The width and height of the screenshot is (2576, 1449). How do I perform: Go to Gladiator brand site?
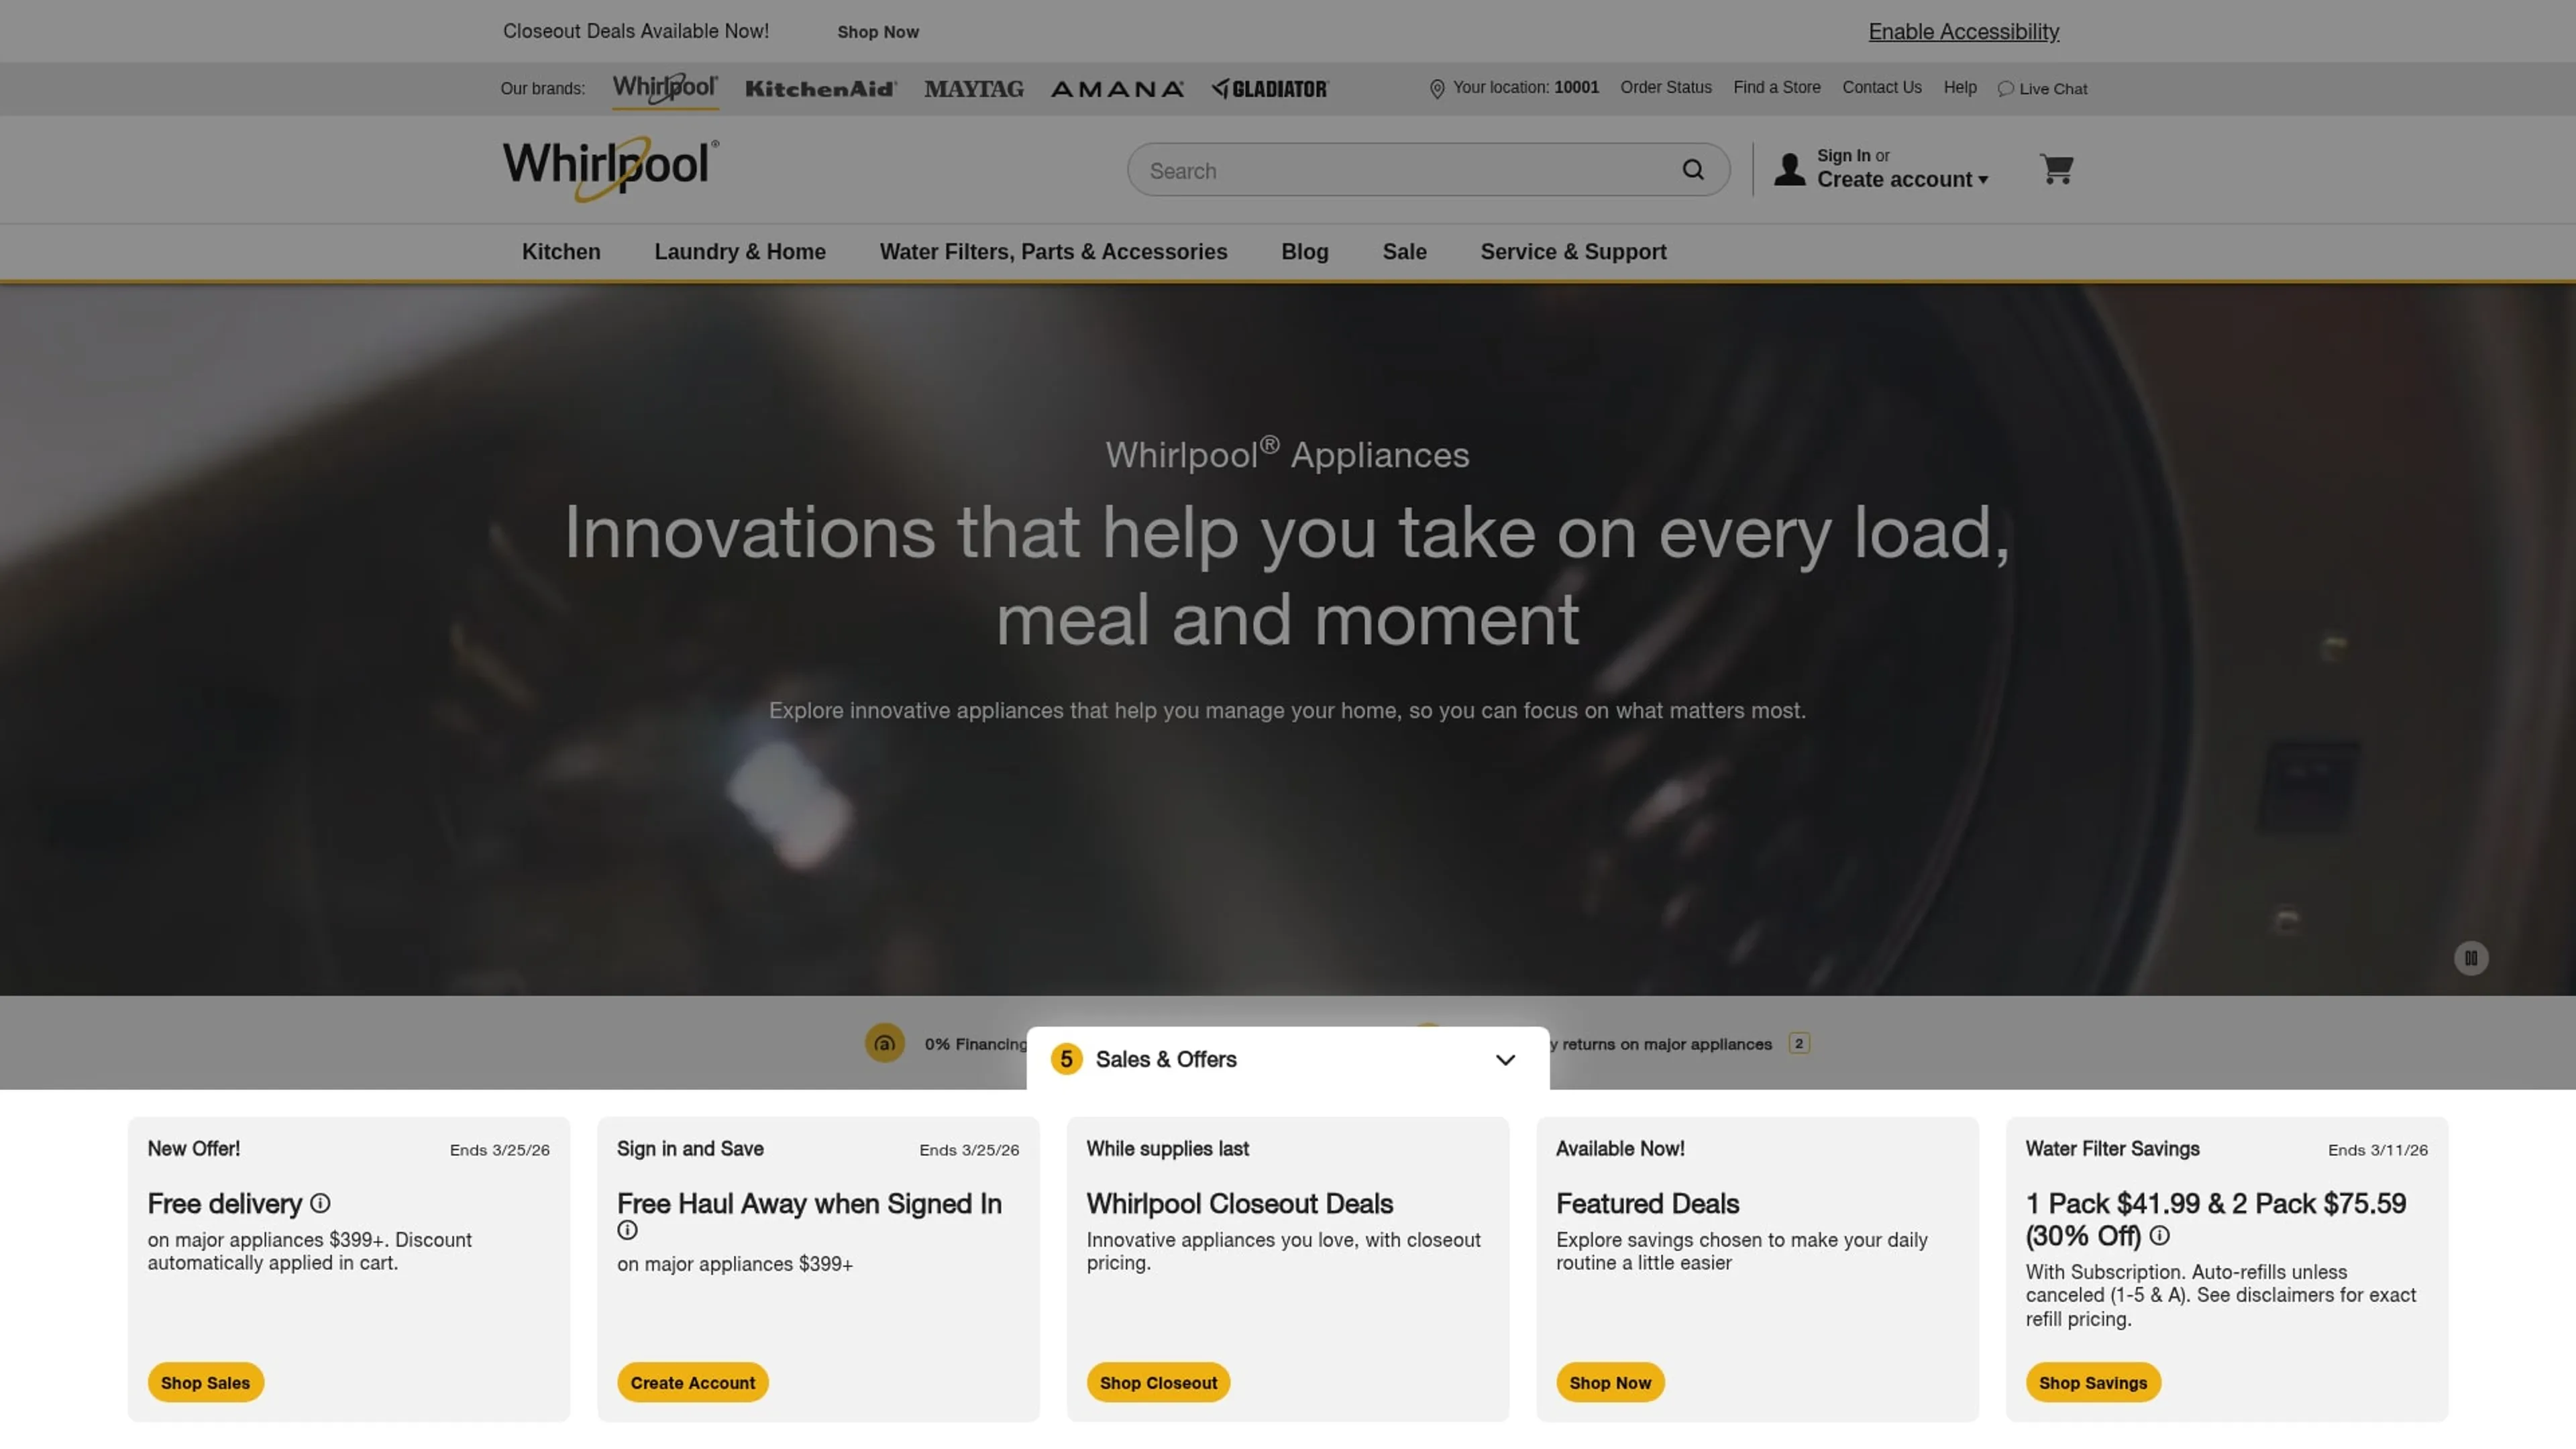[1270, 89]
